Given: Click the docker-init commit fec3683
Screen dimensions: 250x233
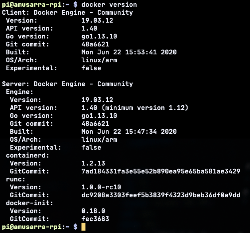Looking at the screenshot, I should pos(95,219).
